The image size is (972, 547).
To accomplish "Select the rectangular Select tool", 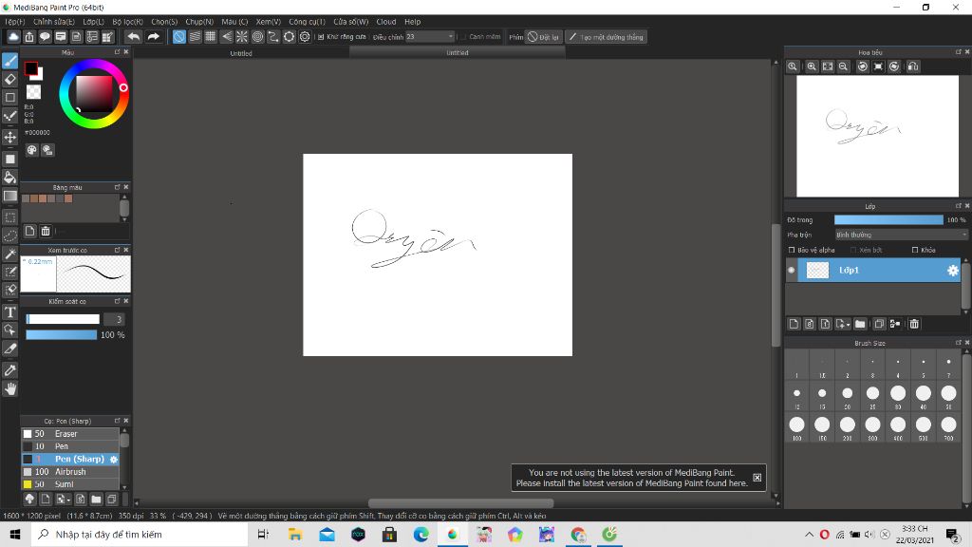I will tap(9, 217).
